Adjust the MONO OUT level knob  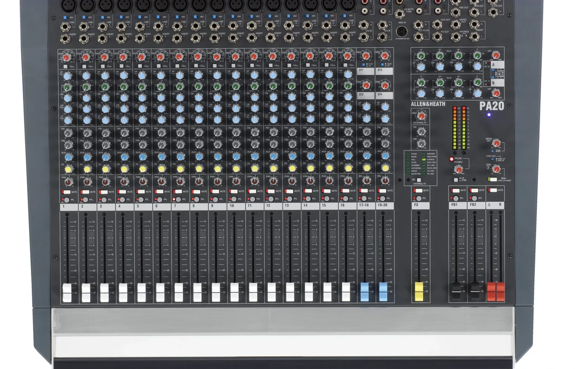pyautogui.click(x=496, y=144)
